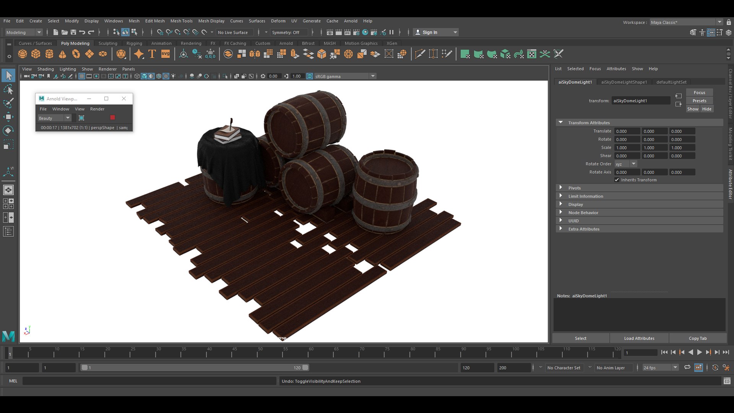Click Arnold crop region icon
734x413 pixels.
click(x=81, y=118)
